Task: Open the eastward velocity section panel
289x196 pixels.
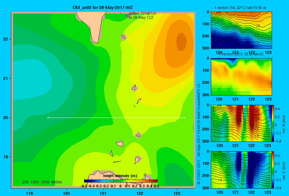Action: point(241,170)
